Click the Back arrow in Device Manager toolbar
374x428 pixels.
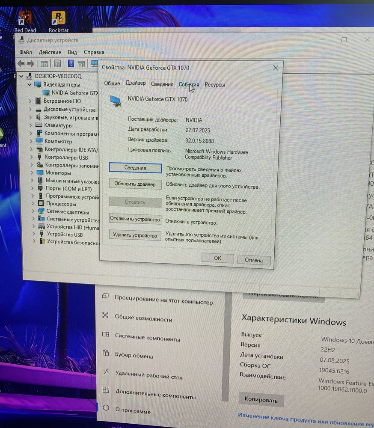(21, 64)
